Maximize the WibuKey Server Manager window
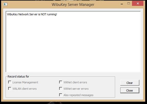 129,4
